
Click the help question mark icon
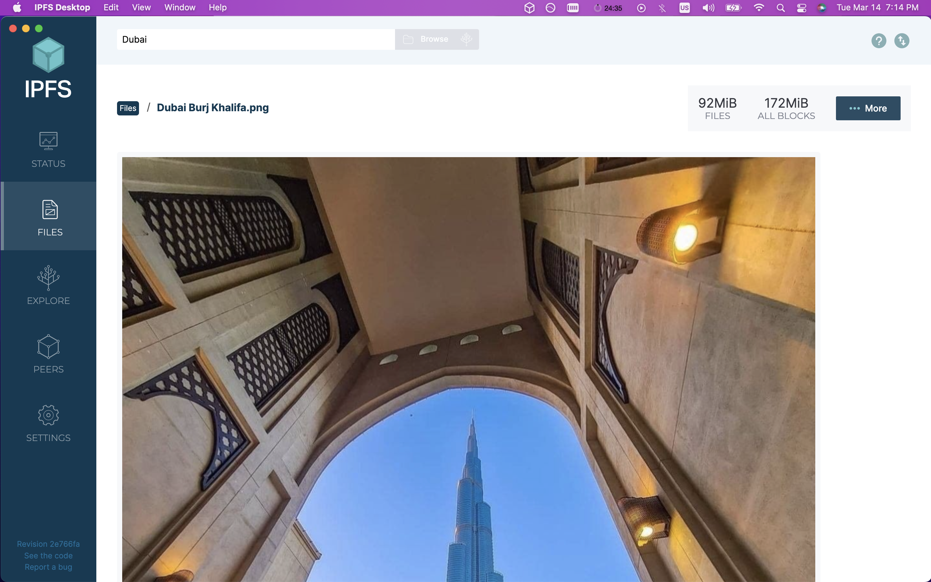[879, 40]
